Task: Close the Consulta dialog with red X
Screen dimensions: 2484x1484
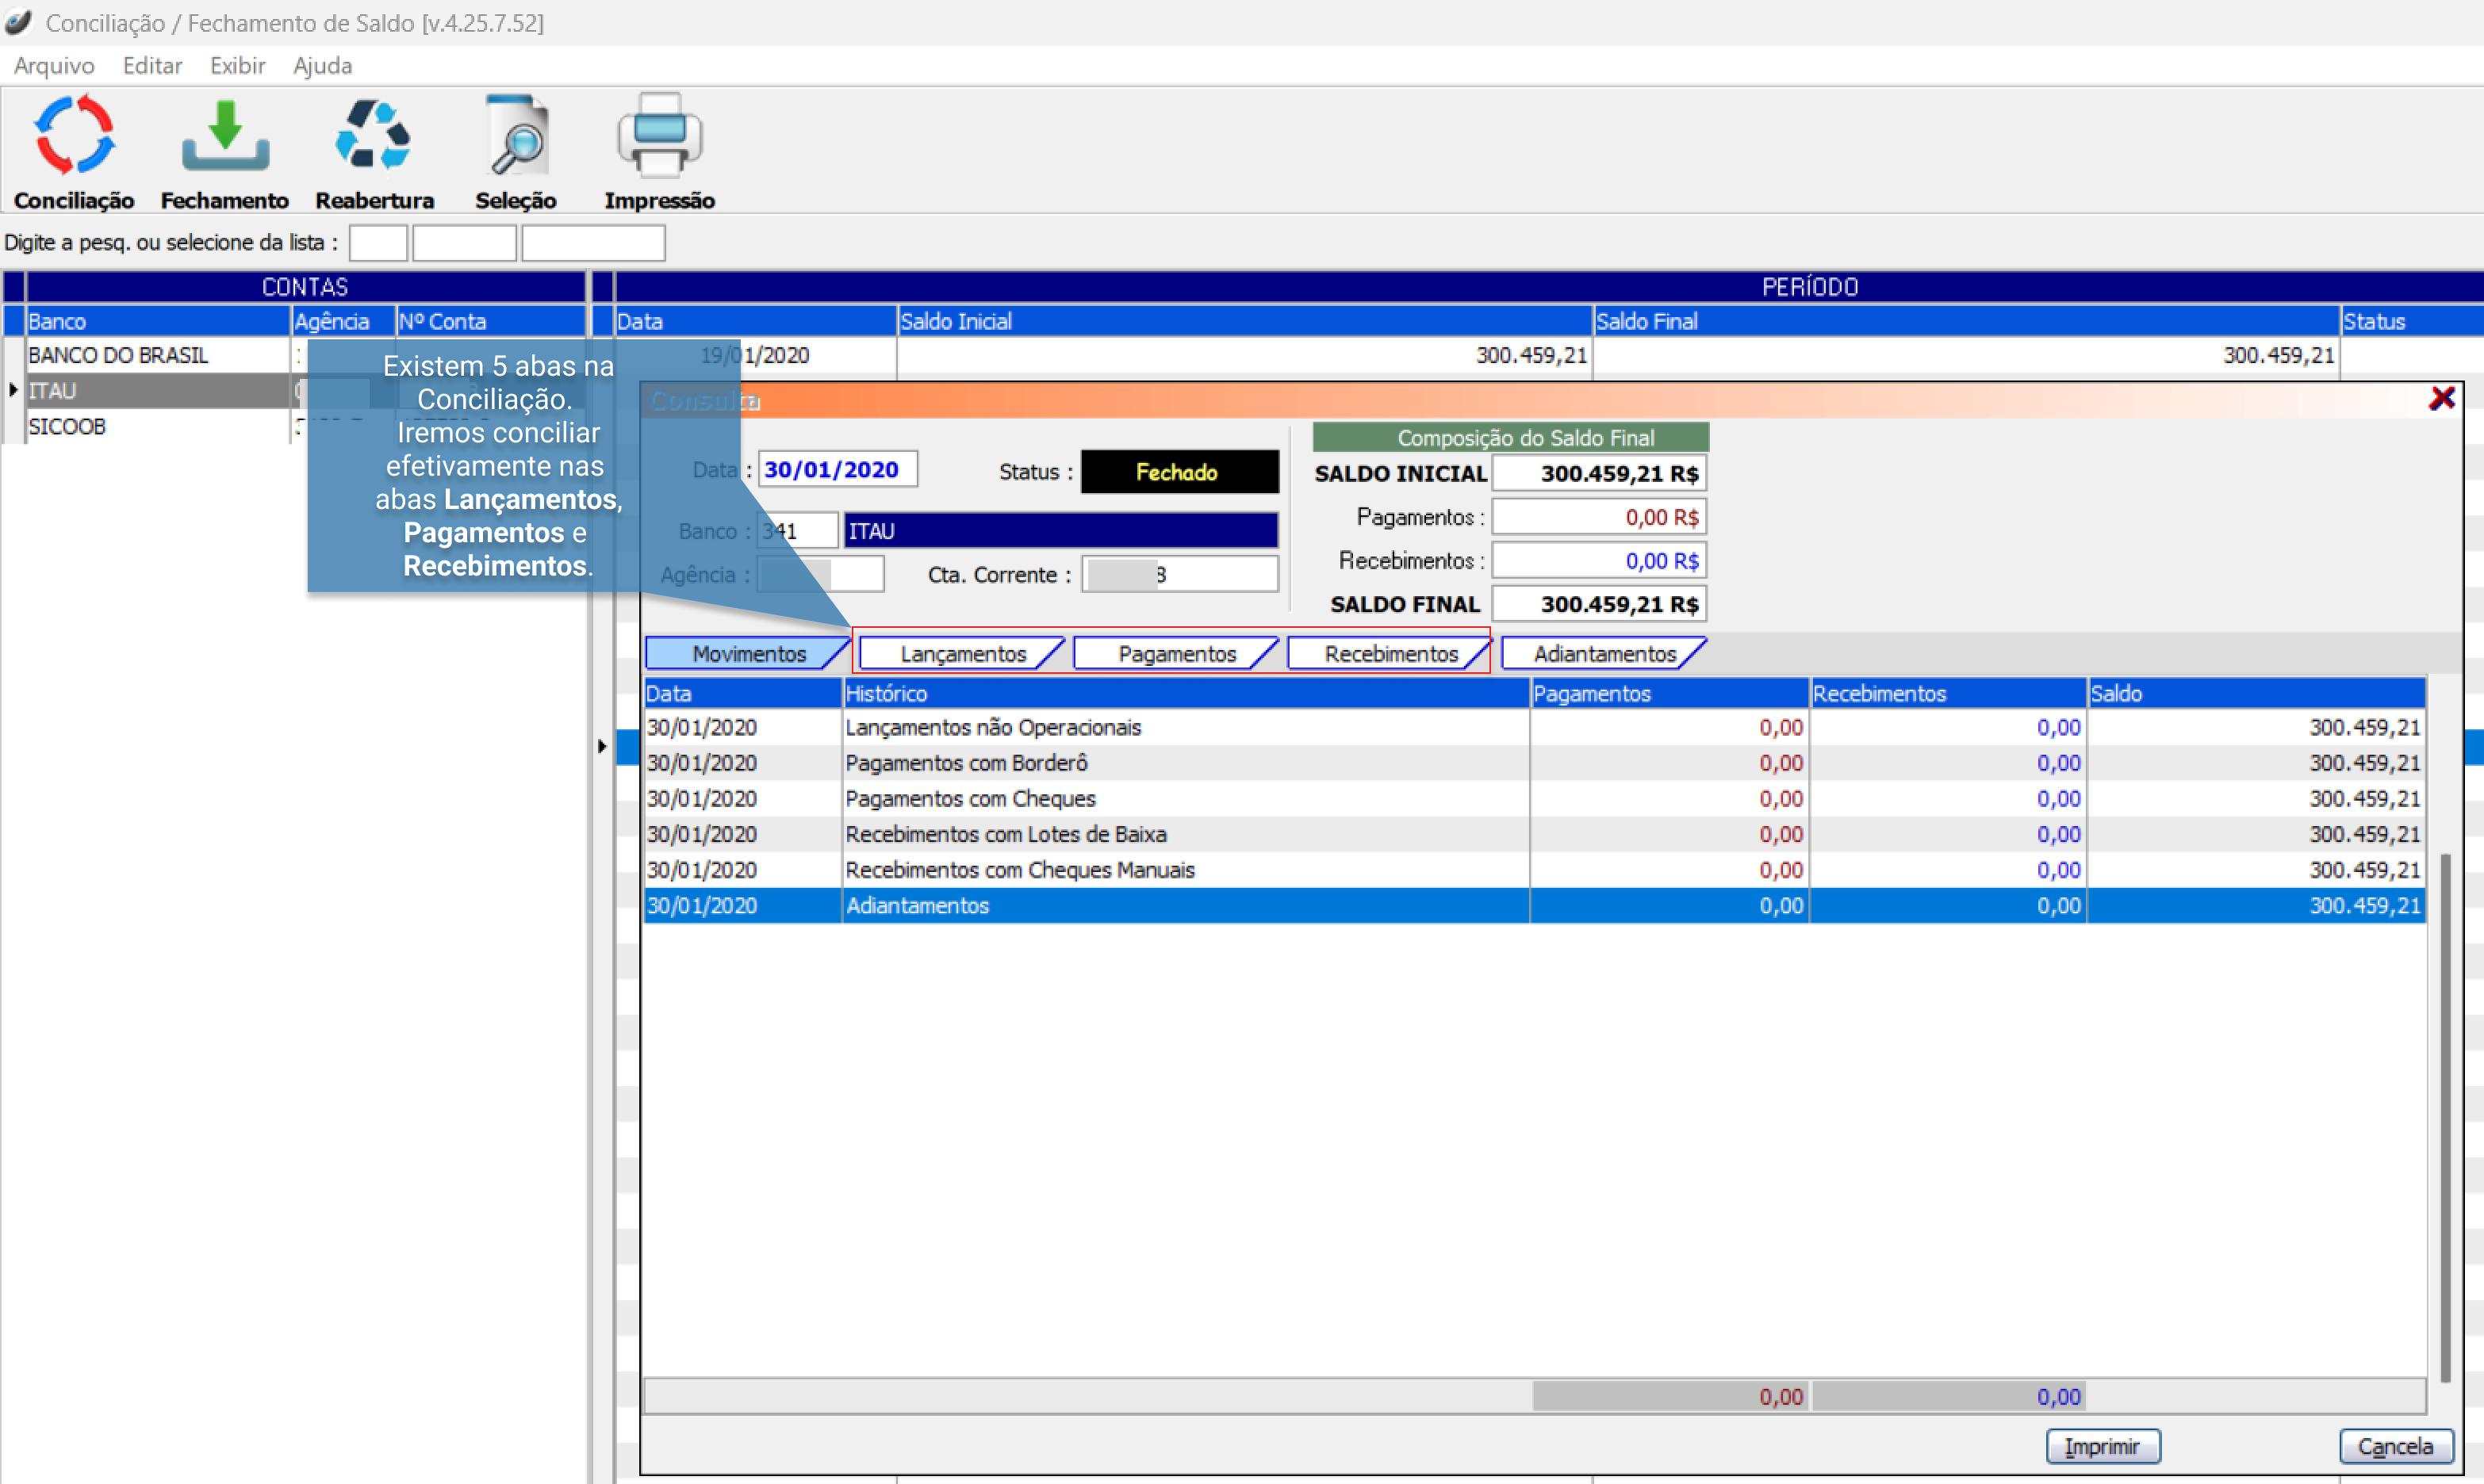Action: click(2441, 399)
